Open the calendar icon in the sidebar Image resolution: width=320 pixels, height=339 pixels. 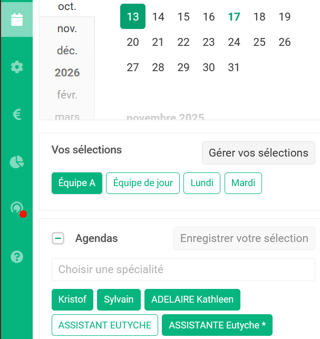point(17,20)
